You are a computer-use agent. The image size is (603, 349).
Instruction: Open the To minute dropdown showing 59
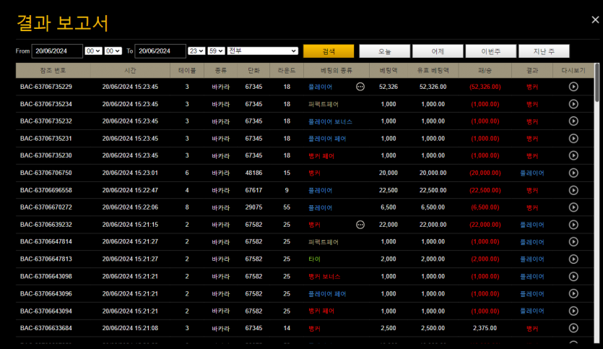coord(216,51)
